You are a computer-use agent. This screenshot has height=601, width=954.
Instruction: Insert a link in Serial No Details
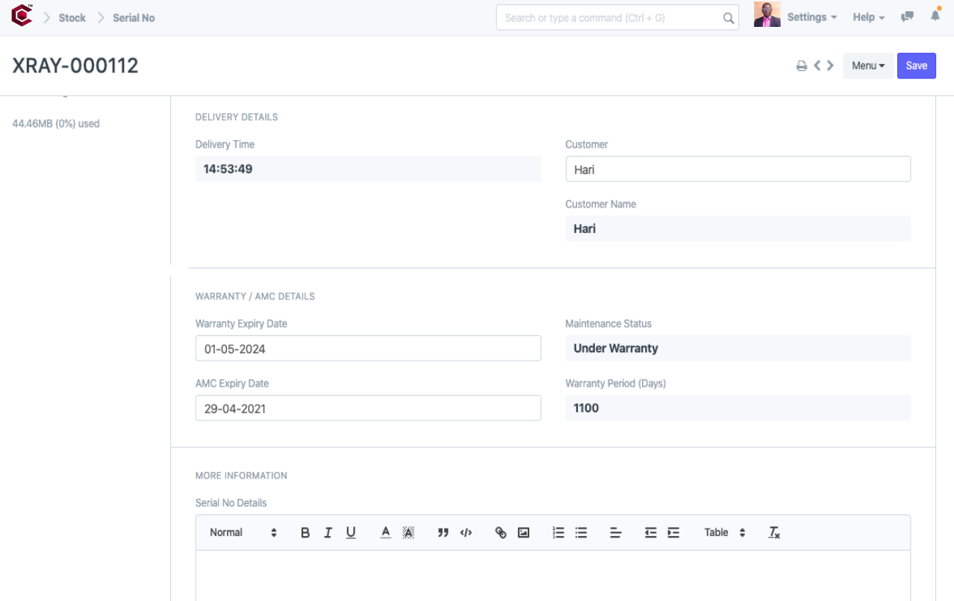click(x=501, y=532)
